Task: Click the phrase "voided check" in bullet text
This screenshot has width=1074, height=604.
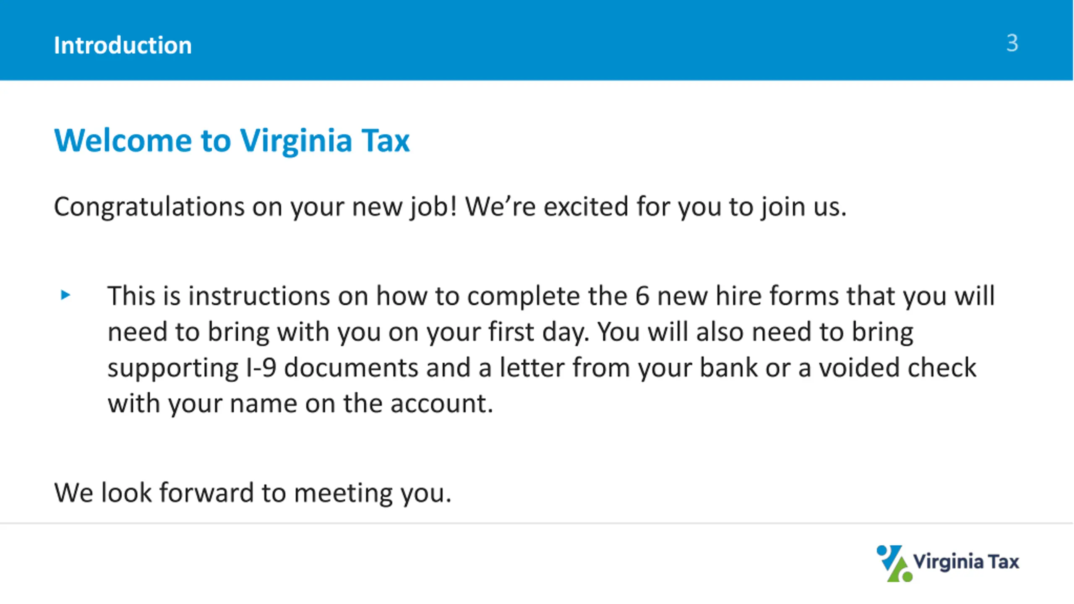Action: pyautogui.click(x=898, y=368)
